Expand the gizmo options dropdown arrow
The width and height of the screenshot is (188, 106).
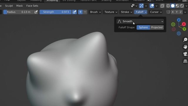click(x=146, y=6)
